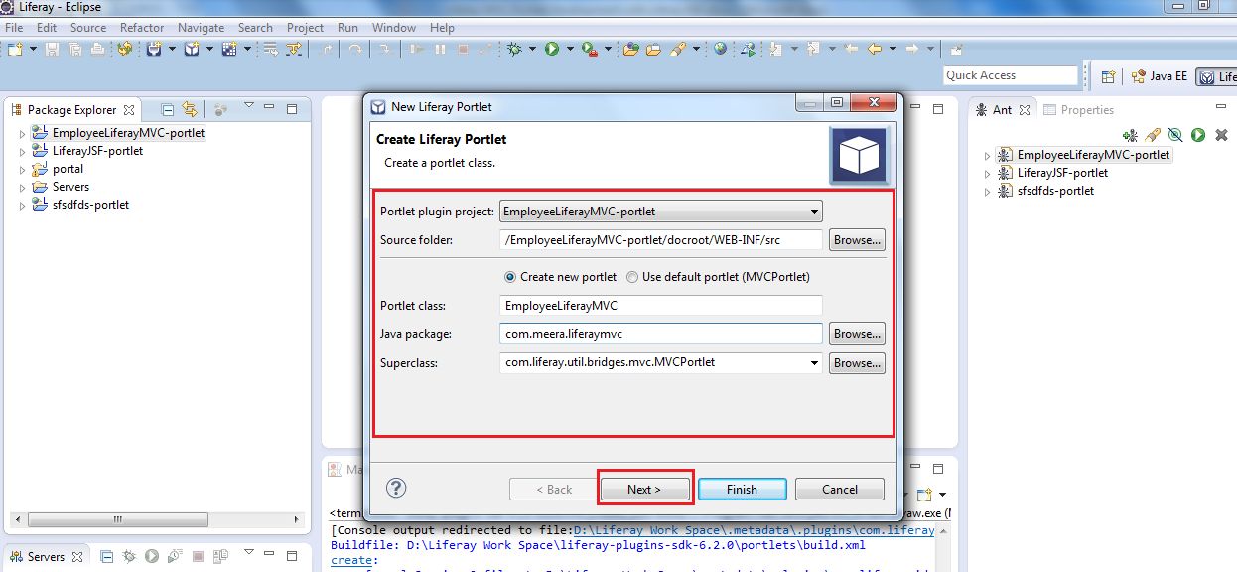Click the Hide Internal Targets icon in Ant view
The height and width of the screenshot is (572, 1237).
coord(1175,134)
